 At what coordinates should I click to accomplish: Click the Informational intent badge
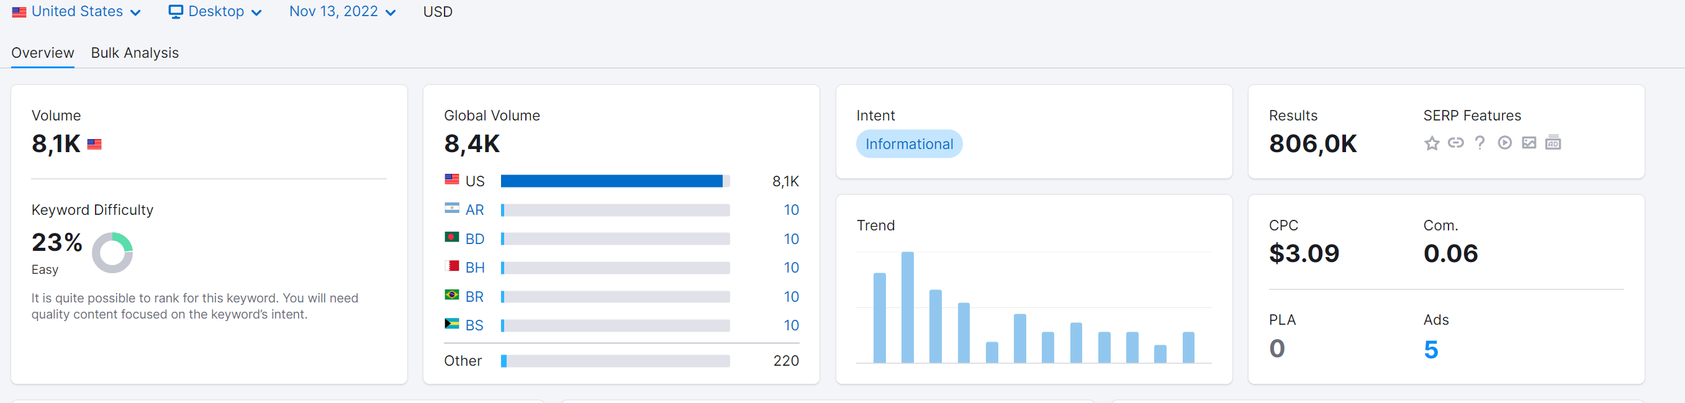pos(908,144)
